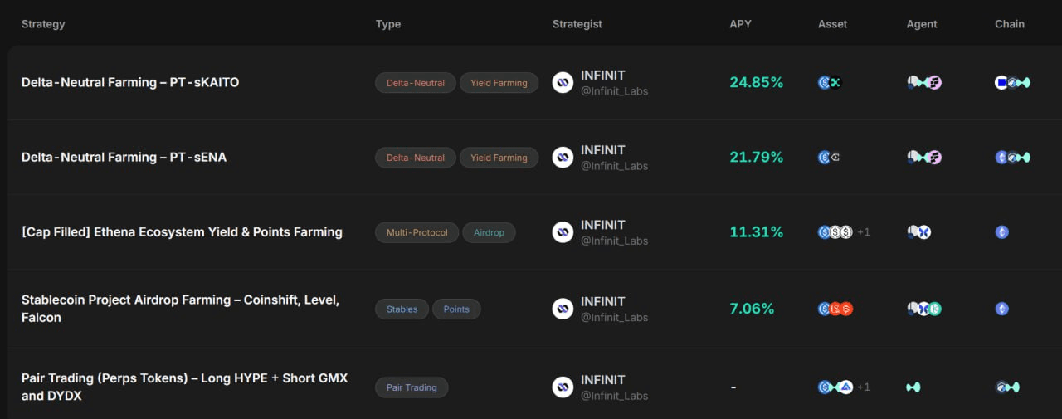Screen dimensions: 1062x419
Task: Click the @Infinit_Labs handle in the PT-sENA row
Action: [614, 166]
